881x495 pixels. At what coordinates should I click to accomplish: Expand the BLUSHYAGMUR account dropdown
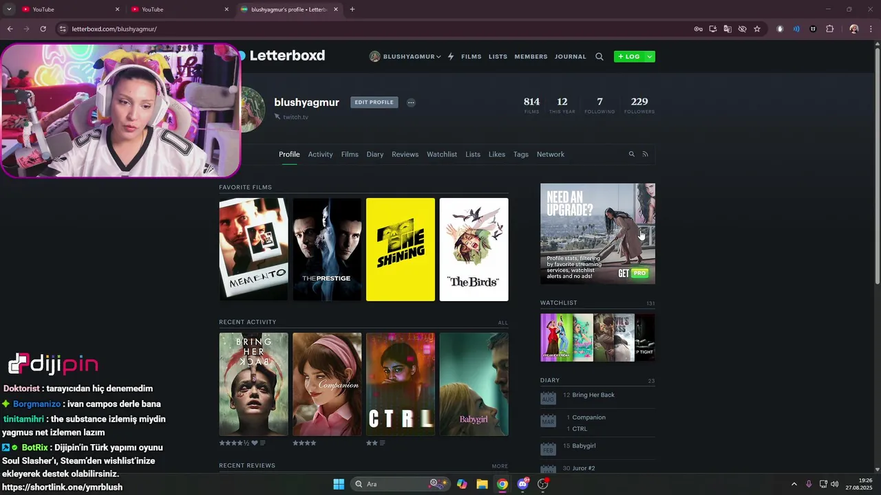pos(405,56)
